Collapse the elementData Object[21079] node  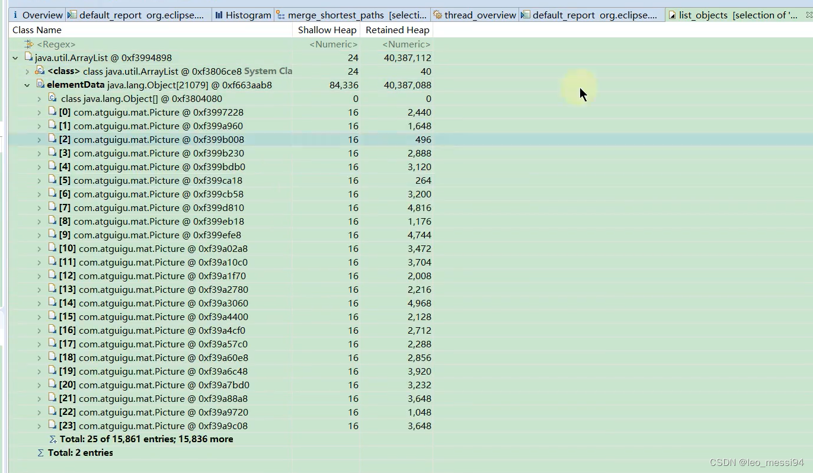click(27, 85)
